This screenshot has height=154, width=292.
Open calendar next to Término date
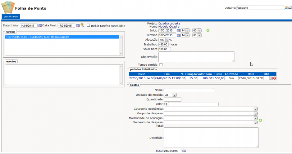[x=179, y=35]
